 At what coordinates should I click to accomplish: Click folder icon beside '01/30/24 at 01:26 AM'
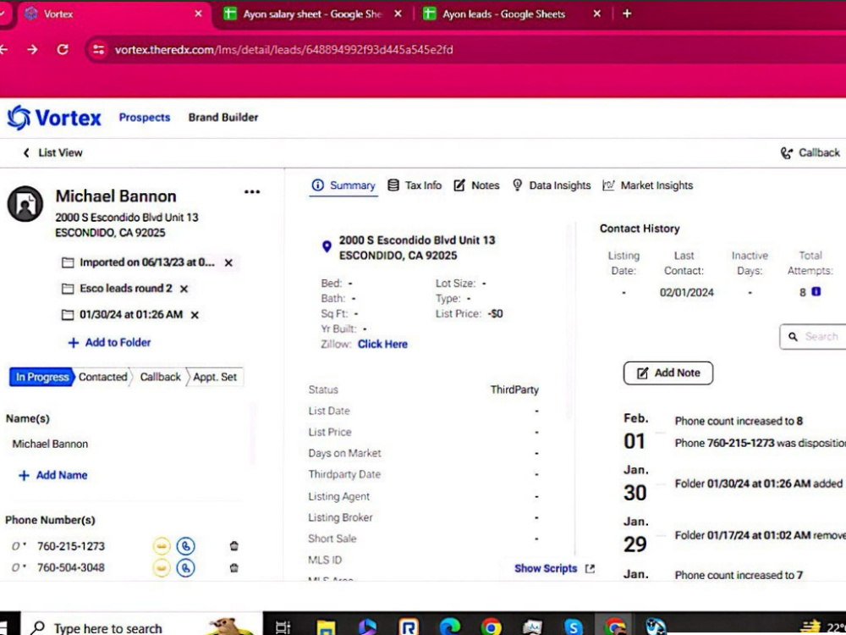pos(68,315)
